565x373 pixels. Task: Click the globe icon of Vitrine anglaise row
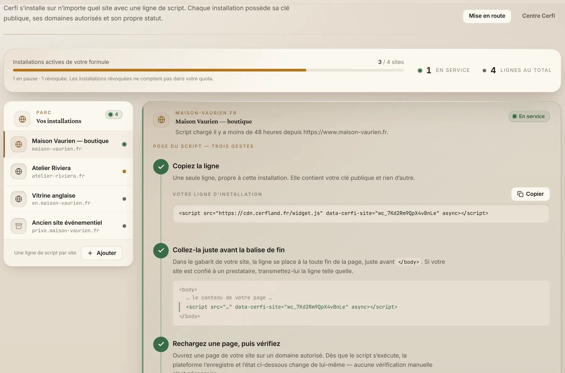click(19, 199)
